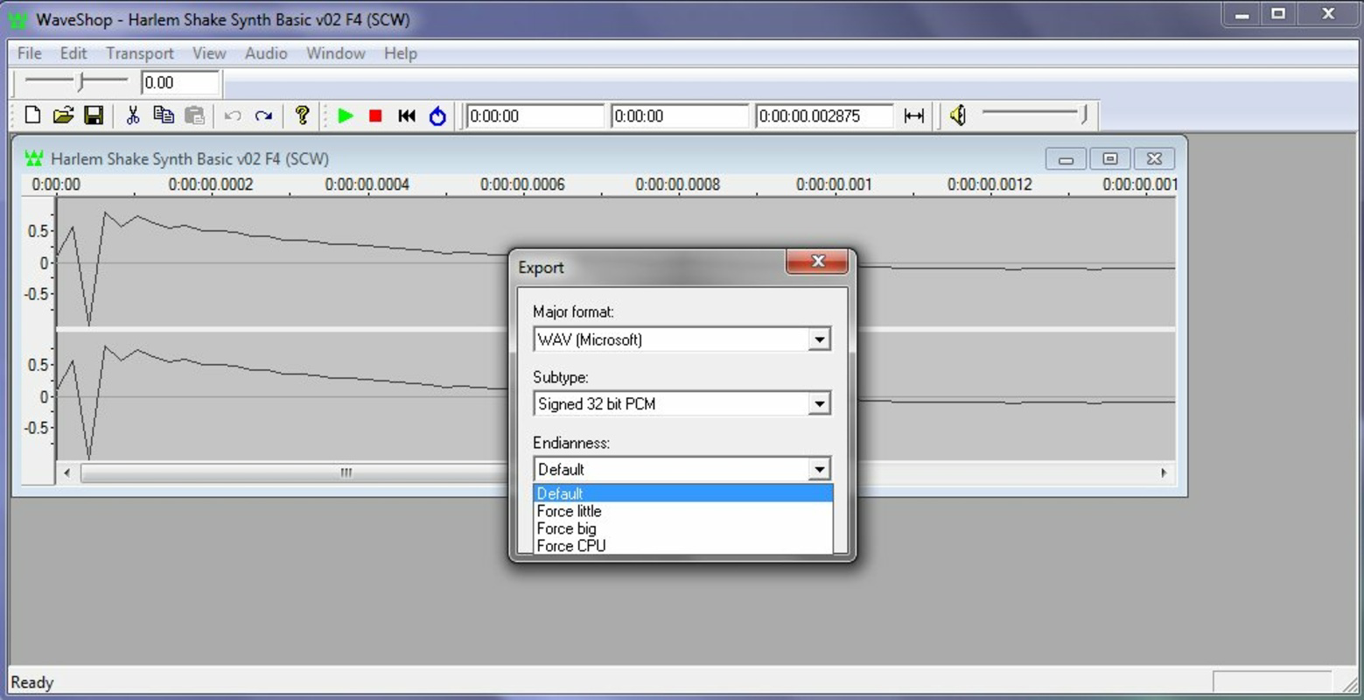The height and width of the screenshot is (700, 1364).
Task: Click the 0:00:00.0004 ruler marker
Action: (367, 185)
